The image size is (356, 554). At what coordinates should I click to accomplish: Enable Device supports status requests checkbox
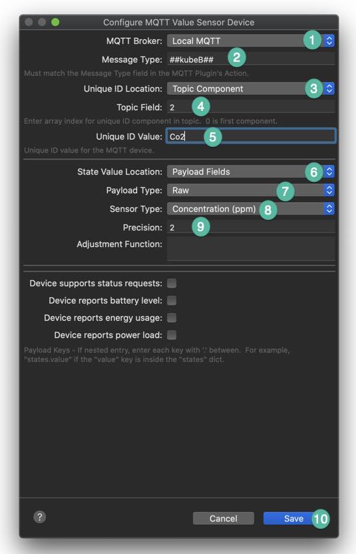click(172, 284)
